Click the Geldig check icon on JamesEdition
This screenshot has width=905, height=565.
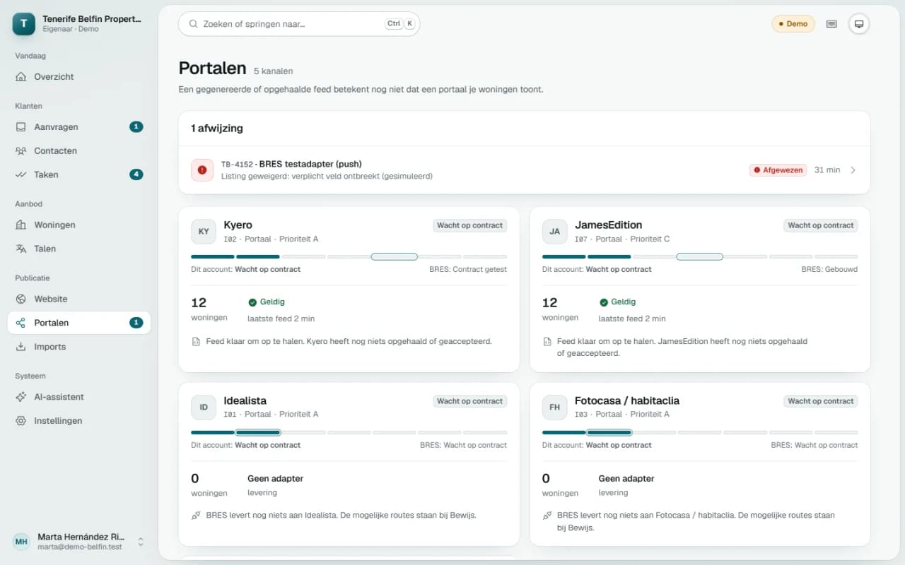[x=604, y=302]
